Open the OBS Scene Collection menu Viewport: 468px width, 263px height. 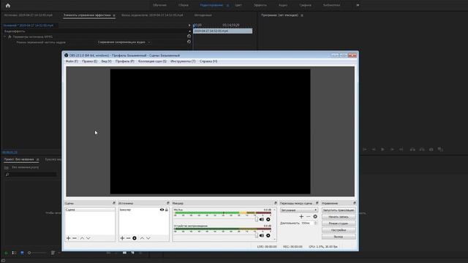click(153, 61)
